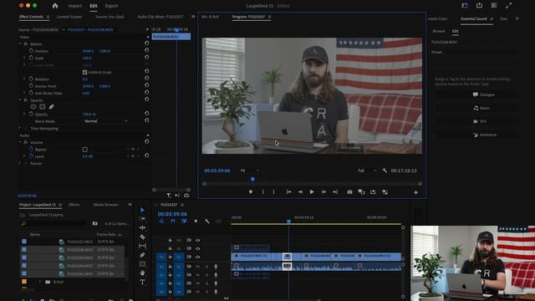This screenshot has height=301, width=535.
Task: Select the Ripple Edit tool
Action: click(143, 227)
